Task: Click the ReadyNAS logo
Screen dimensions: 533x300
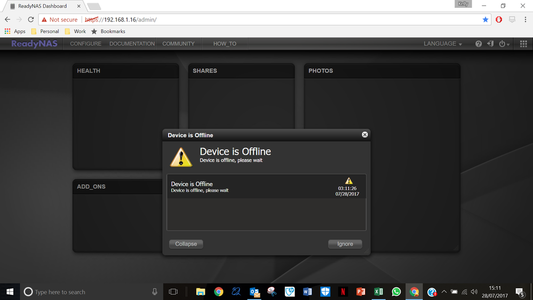Action: point(34,44)
